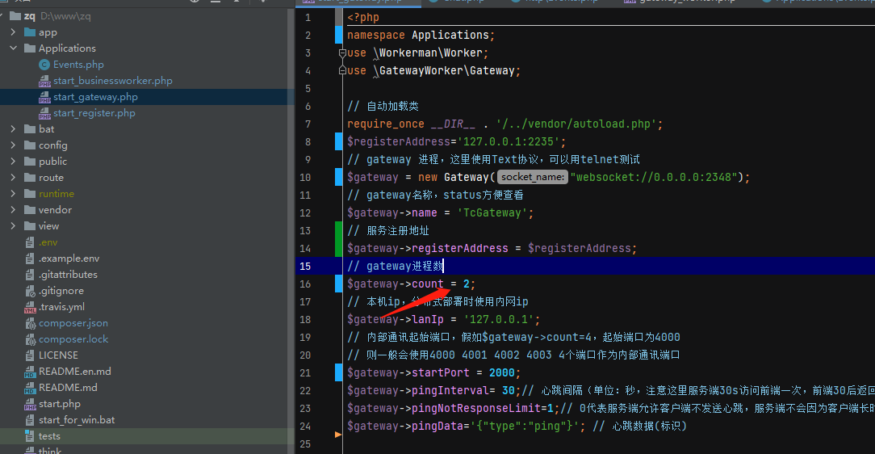
Task: Click the 'pingData' property on line 24
Action: [437, 426]
